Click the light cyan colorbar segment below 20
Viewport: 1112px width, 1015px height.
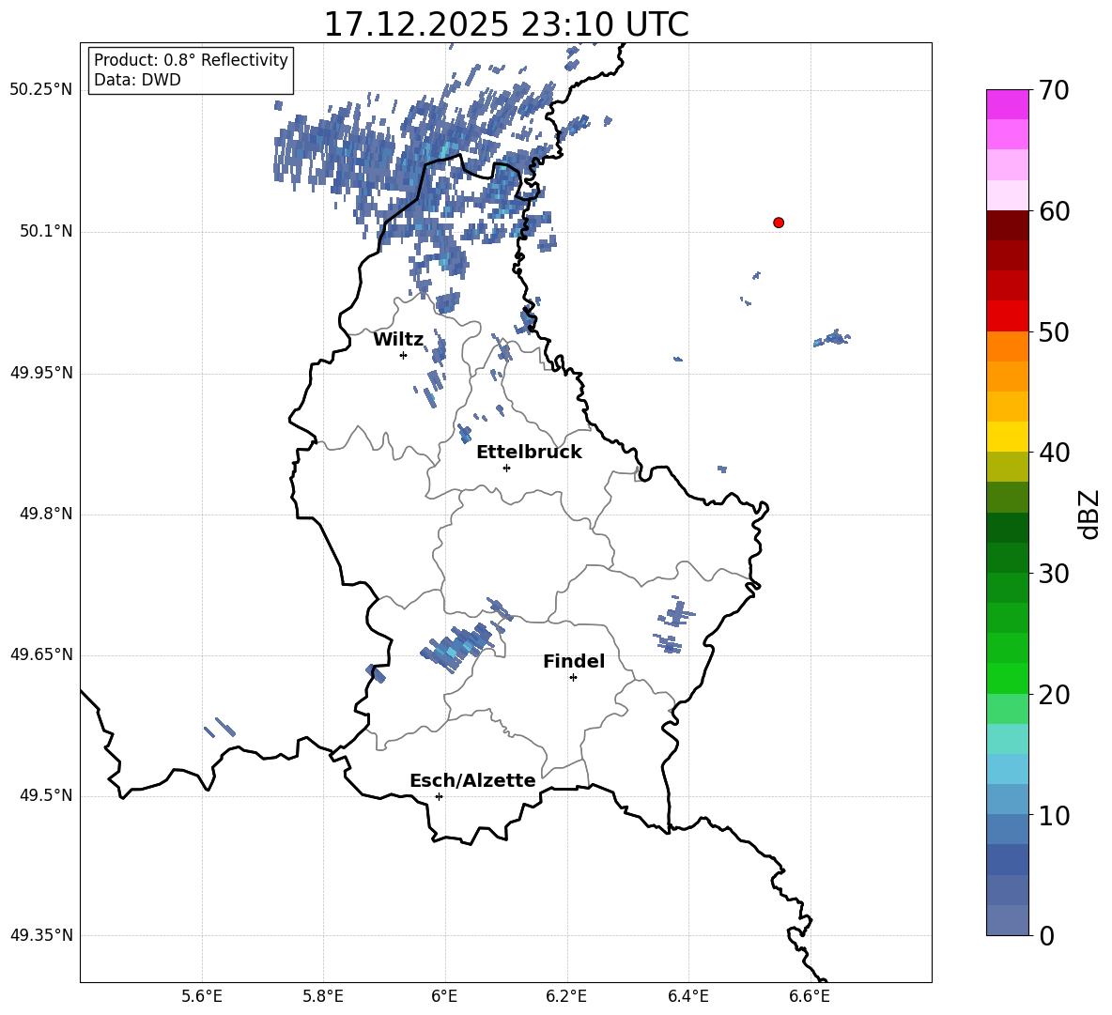pos(1007,739)
